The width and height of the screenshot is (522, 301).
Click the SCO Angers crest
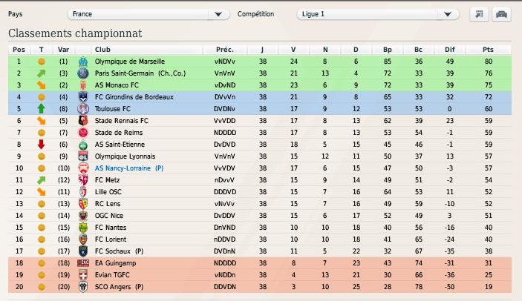[x=83, y=287]
